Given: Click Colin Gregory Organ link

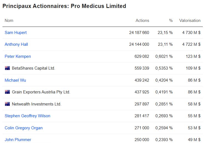Looking at the screenshot, I should [24, 128].
